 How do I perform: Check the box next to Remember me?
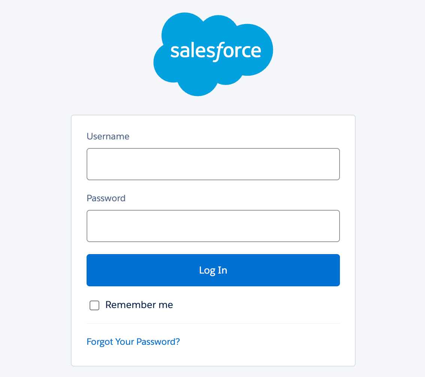[94, 305]
